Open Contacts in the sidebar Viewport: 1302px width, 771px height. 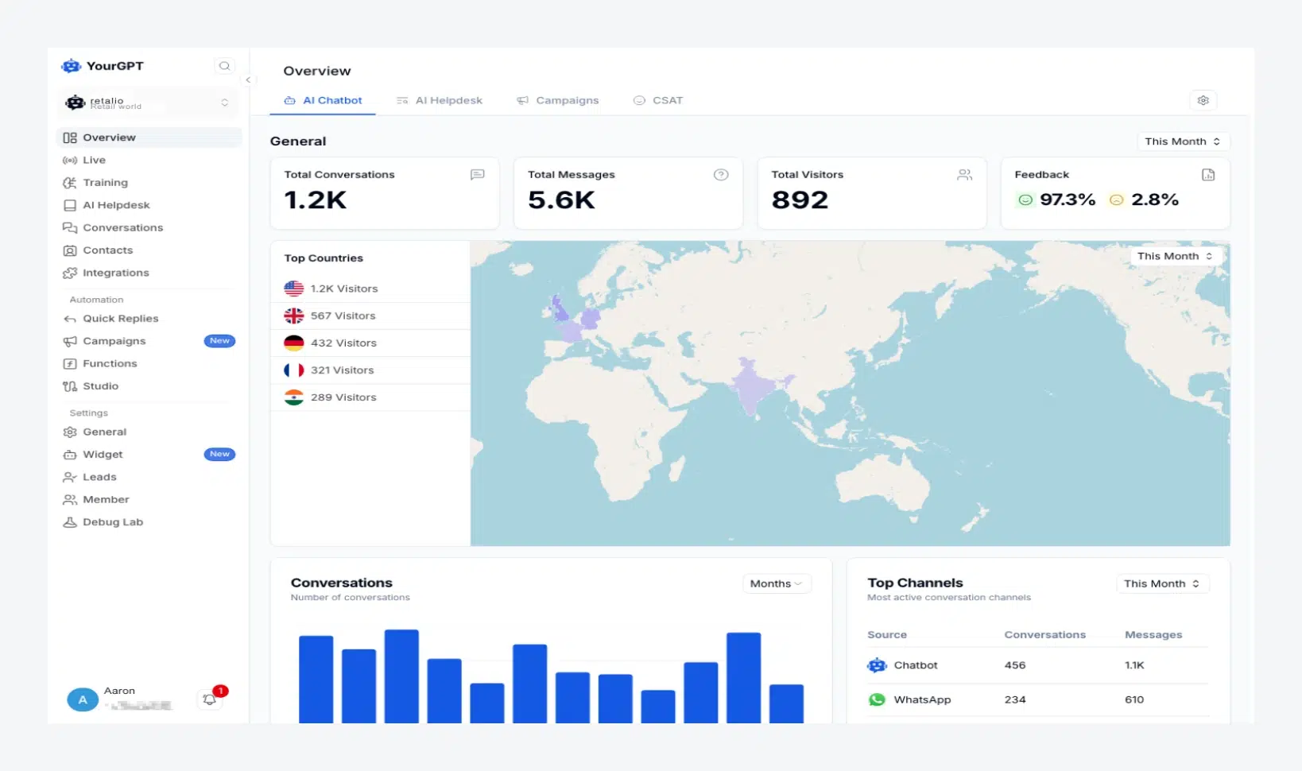tap(149, 250)
